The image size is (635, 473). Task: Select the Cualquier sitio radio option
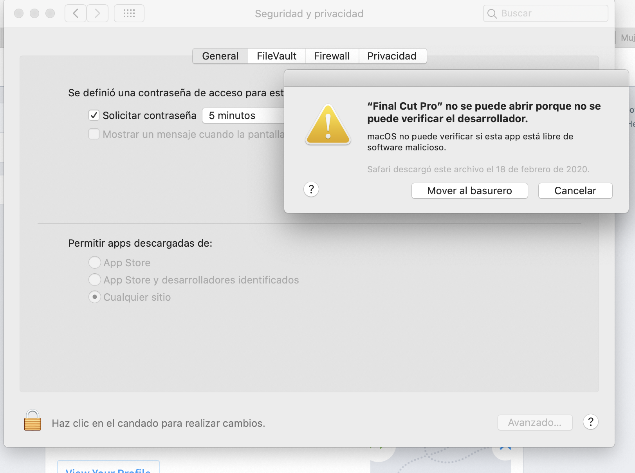click(95, 297)
